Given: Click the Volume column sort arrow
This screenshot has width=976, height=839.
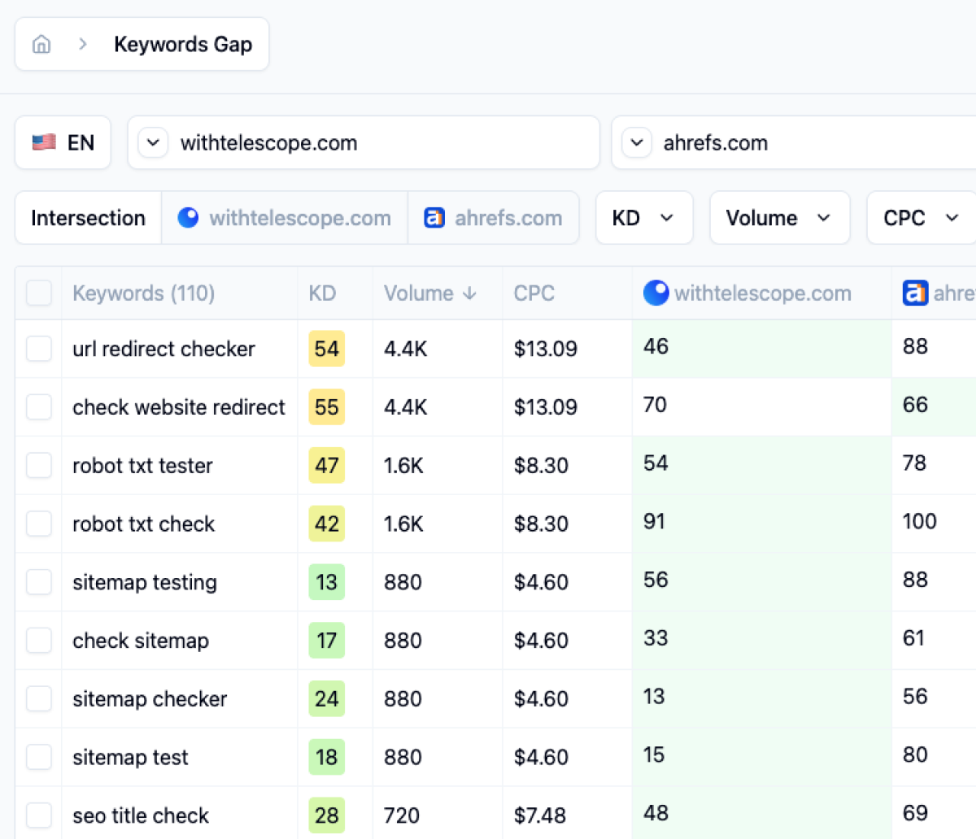Looking at the screenshot, I should (469, 293).
